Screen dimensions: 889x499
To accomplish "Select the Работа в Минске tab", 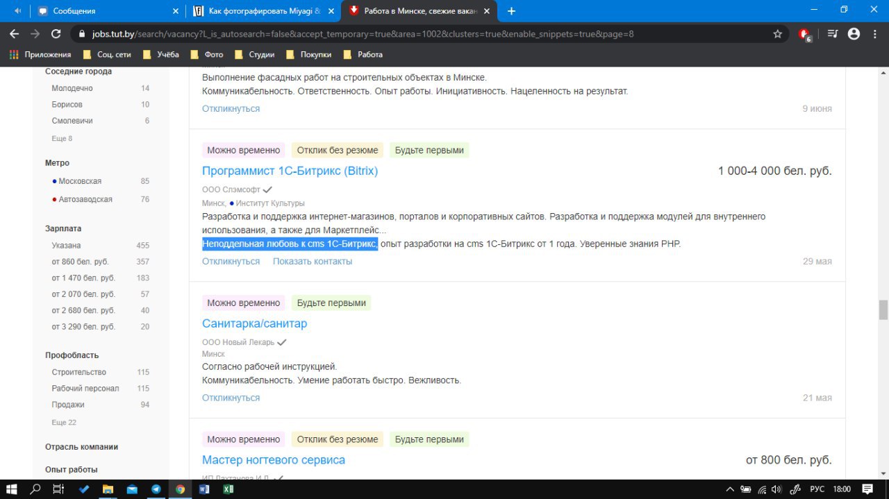I will 420,11.
